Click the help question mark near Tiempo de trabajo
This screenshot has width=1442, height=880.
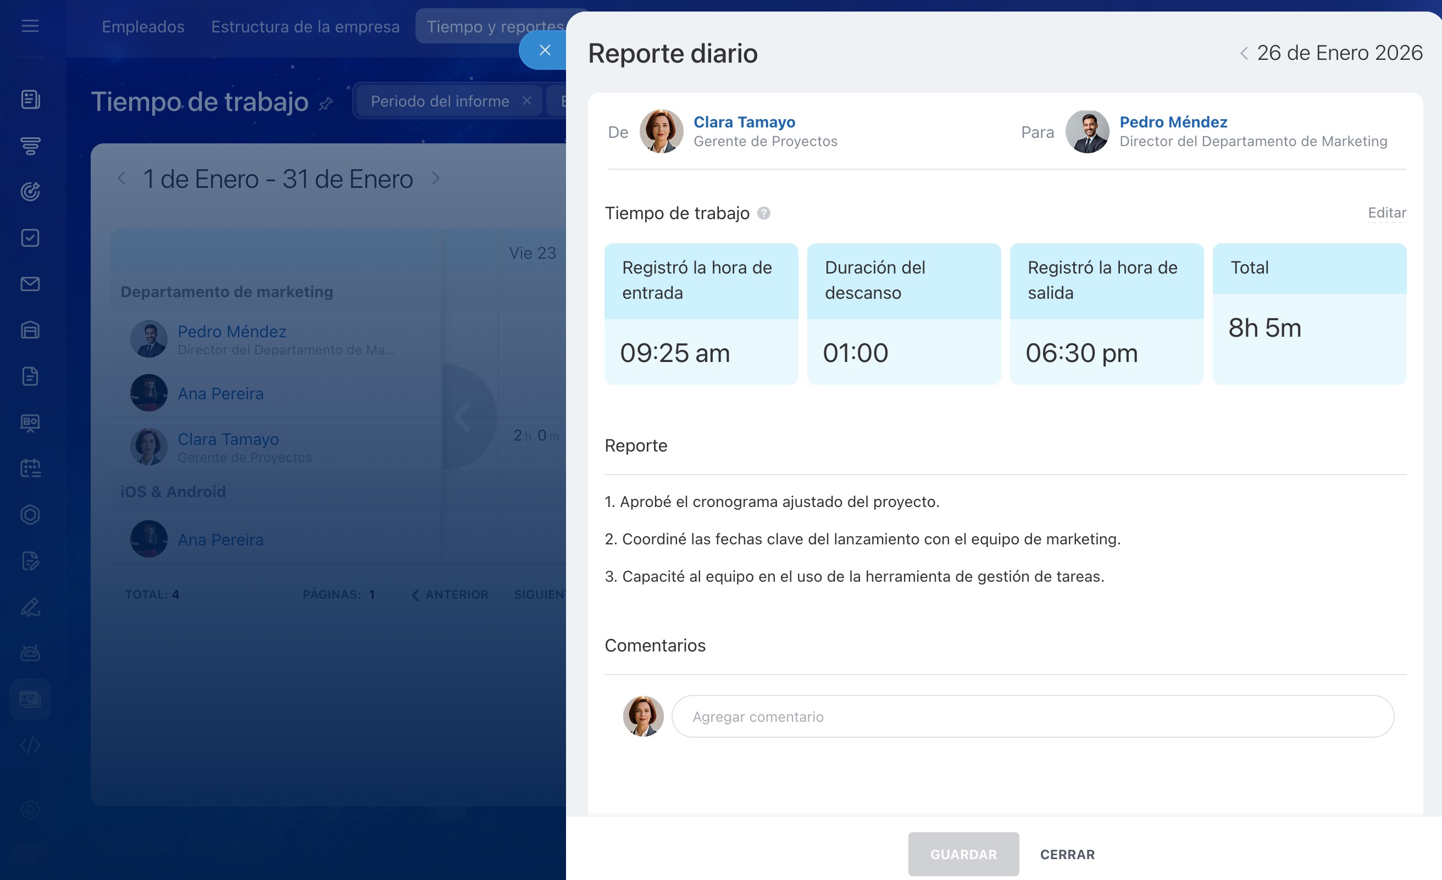(764, 213)
